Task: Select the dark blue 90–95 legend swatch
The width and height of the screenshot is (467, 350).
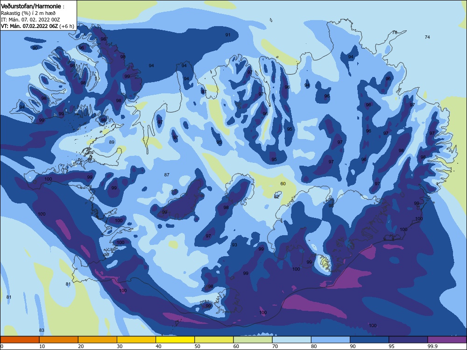Action: pos(369,340)
